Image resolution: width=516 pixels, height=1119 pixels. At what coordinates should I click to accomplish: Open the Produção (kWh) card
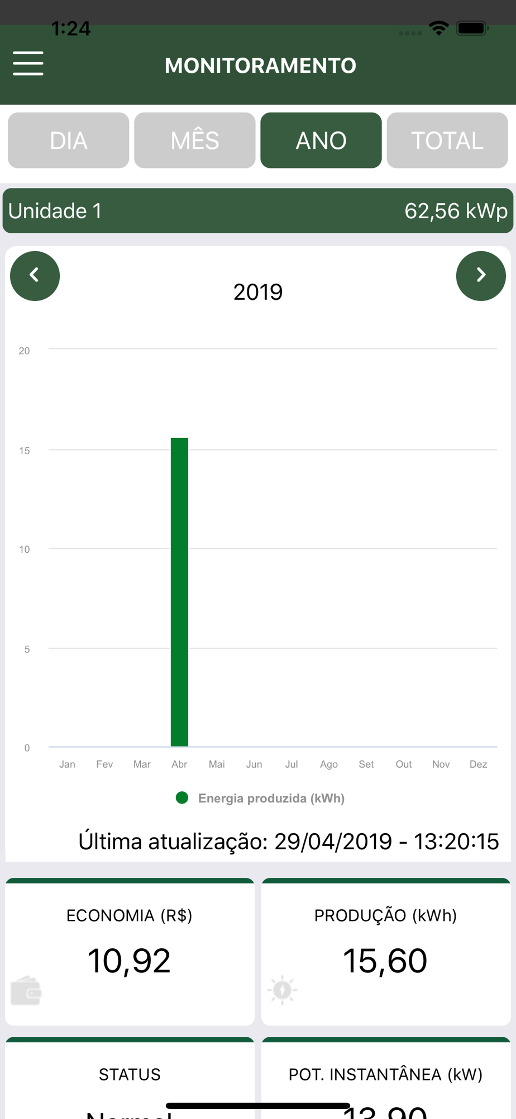coord(386,952)
